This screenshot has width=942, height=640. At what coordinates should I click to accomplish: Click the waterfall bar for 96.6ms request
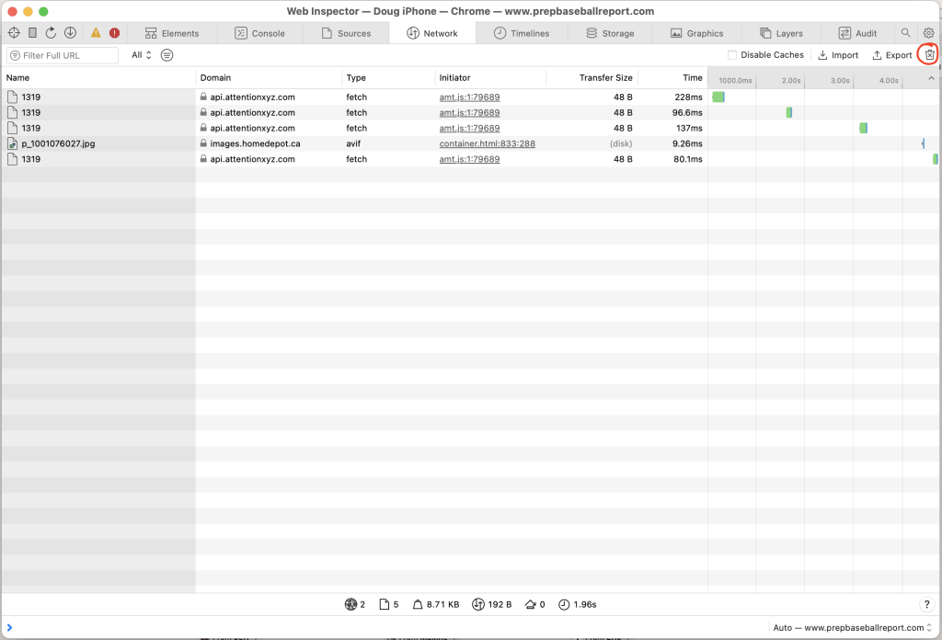click(x=788, y=112)
